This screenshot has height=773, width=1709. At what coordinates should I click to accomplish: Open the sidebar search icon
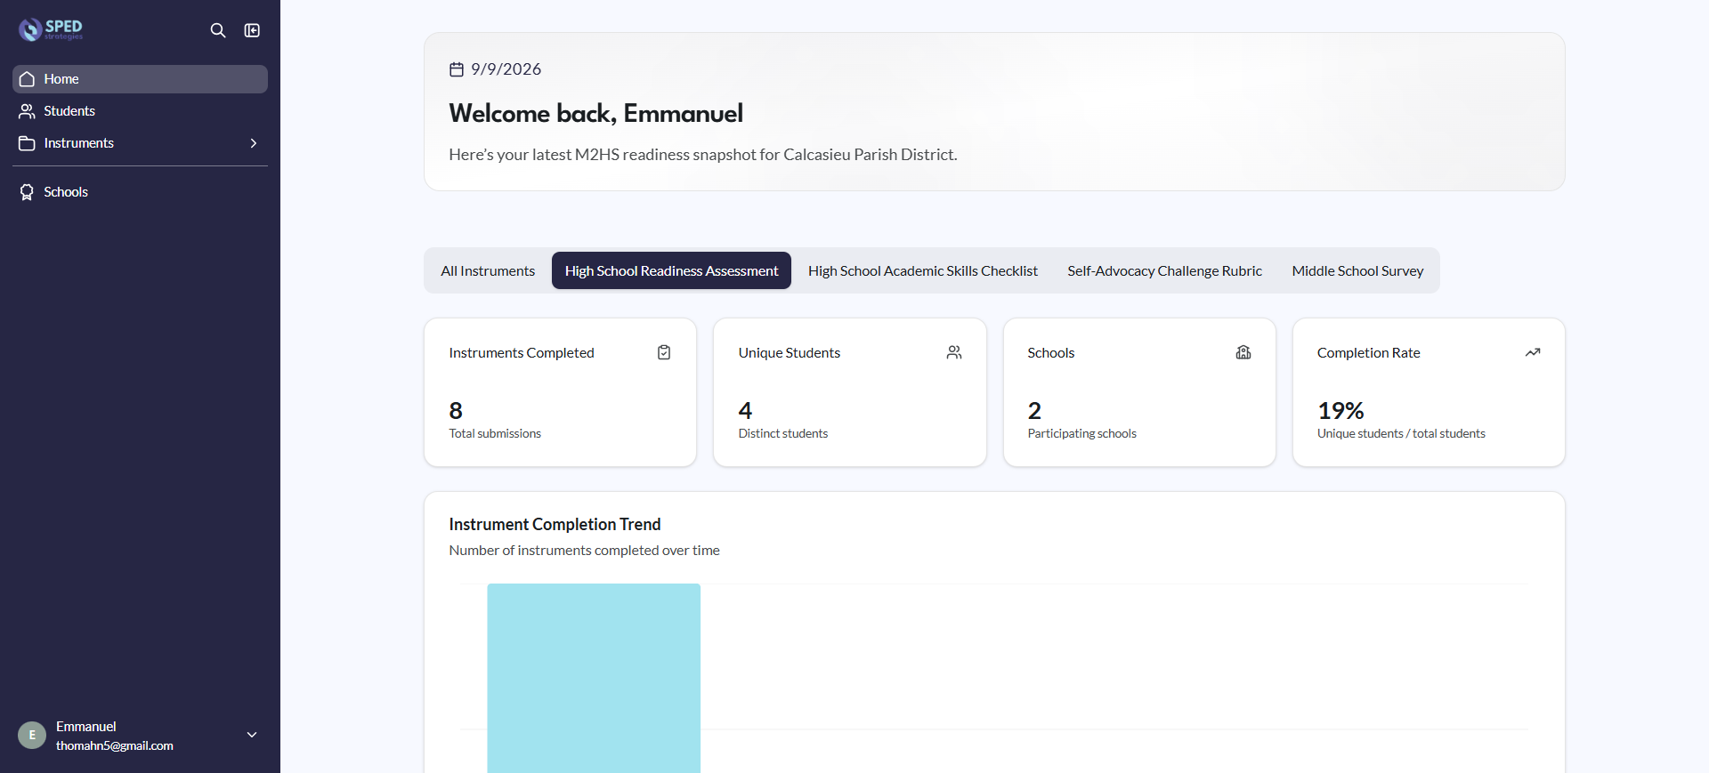pos(218,30)
